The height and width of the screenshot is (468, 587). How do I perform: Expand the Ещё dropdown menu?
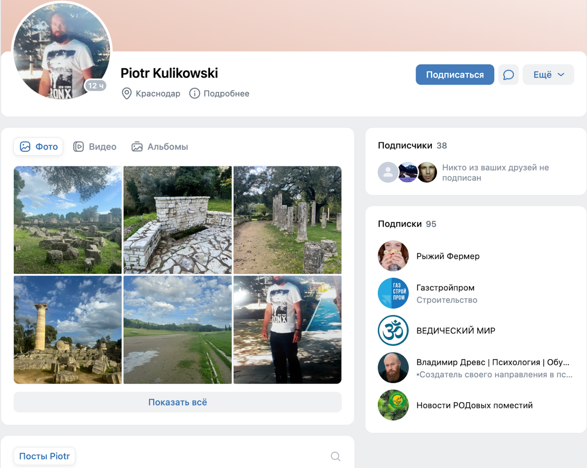pos(548,75)
